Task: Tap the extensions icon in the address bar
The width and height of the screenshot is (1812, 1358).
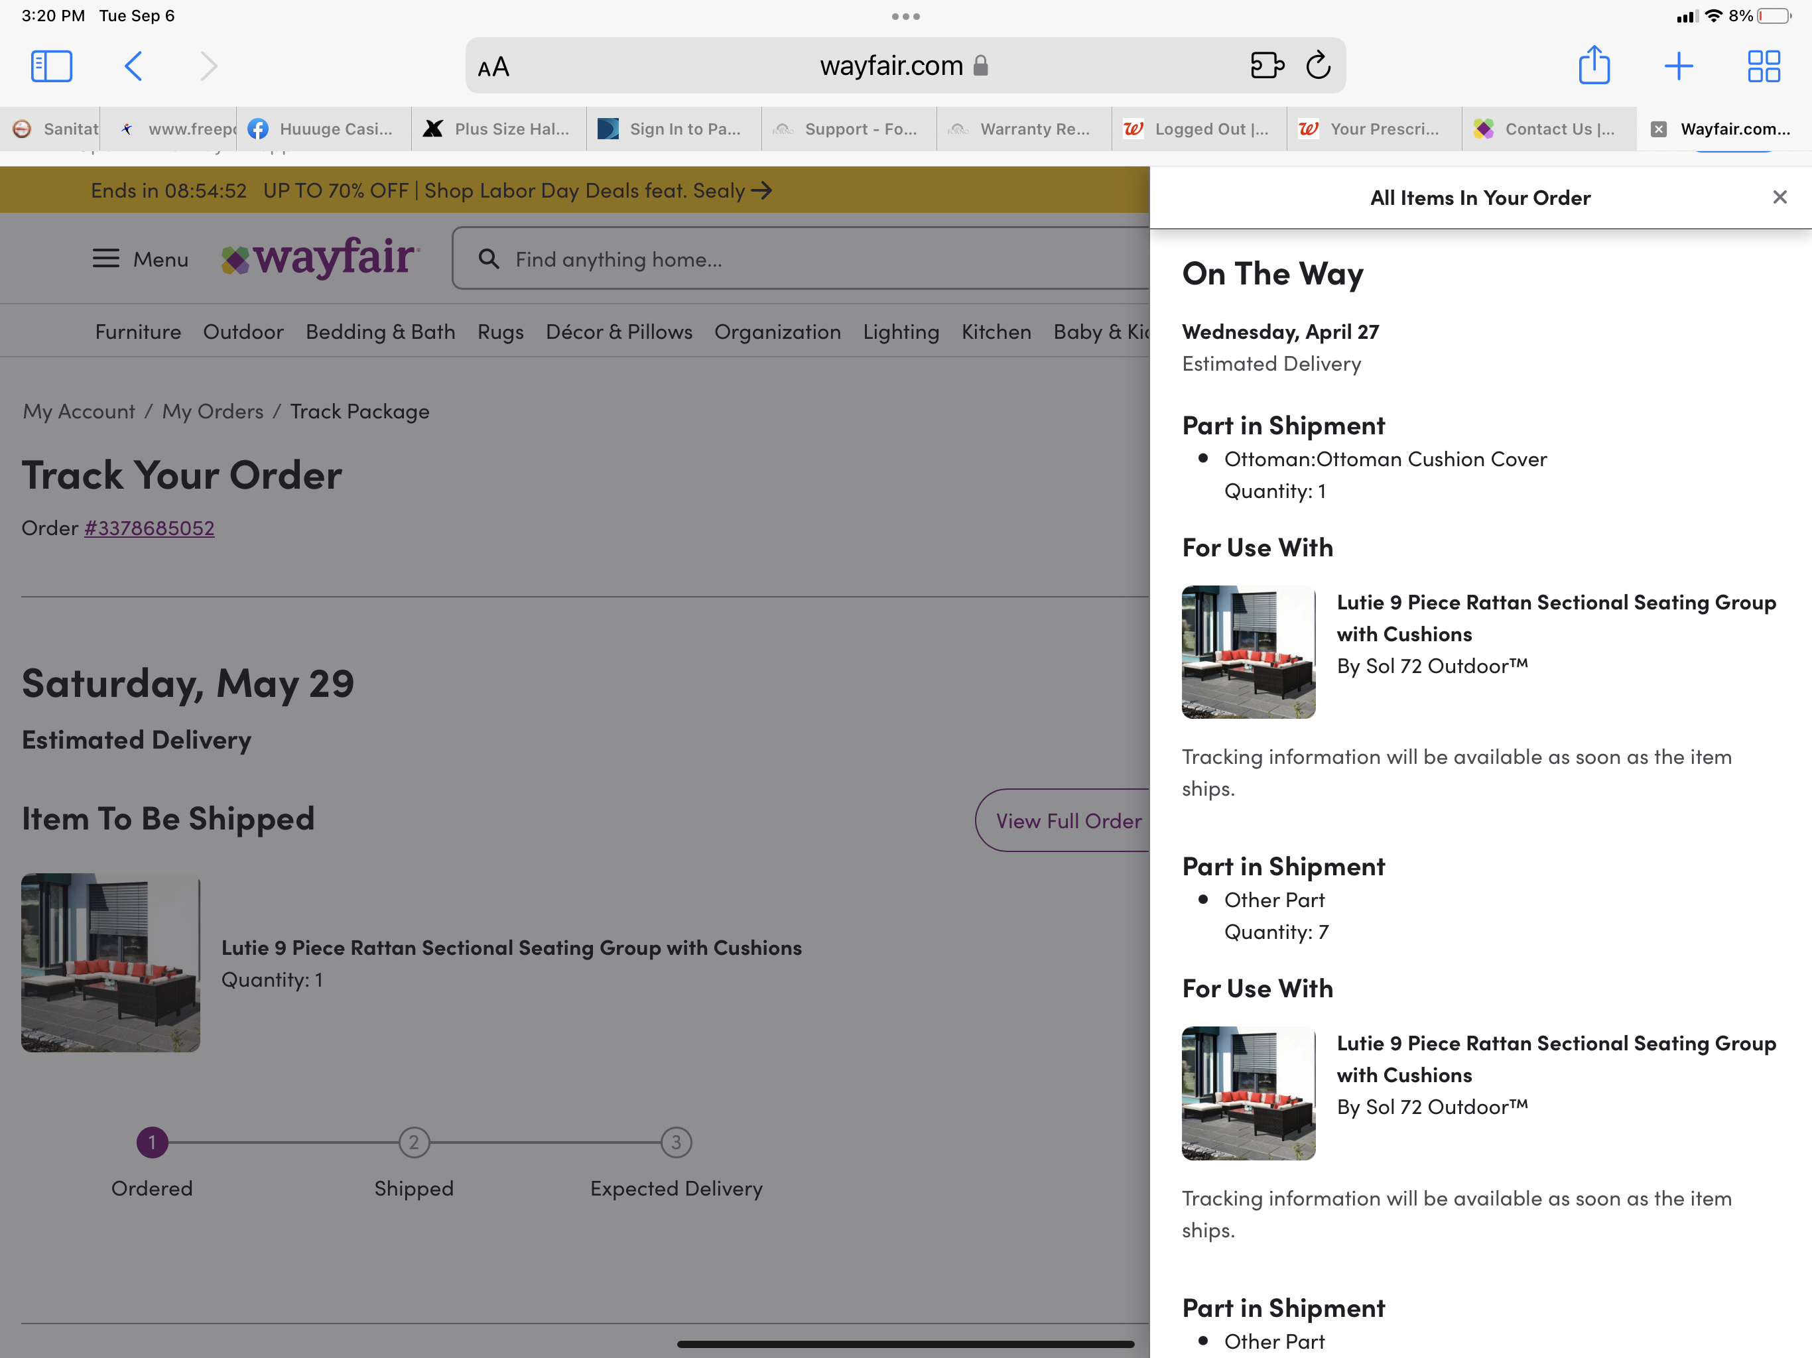Action: (1266, 66)
